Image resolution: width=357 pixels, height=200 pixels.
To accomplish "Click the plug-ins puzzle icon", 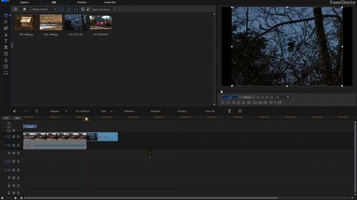I will click(x=25, y=9).
